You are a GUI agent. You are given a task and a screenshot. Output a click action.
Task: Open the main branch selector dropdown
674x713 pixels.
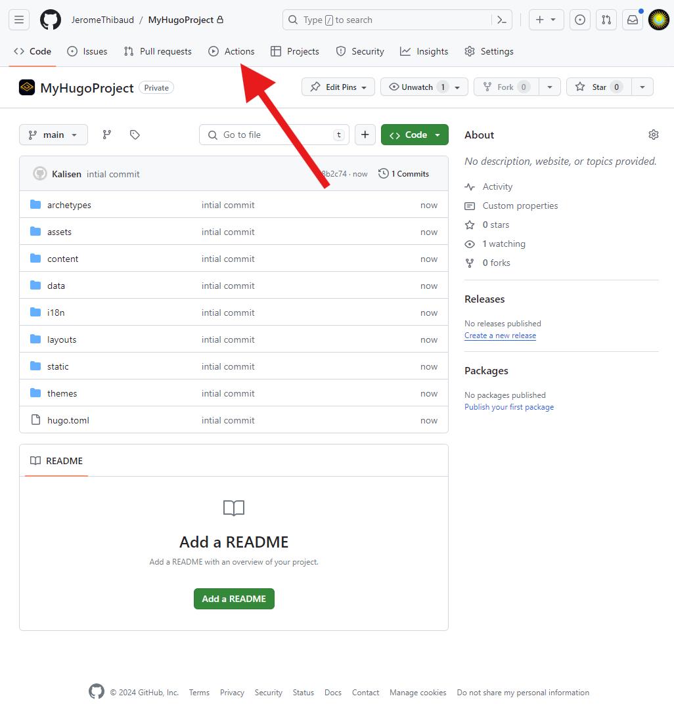(x=53, y=135)
